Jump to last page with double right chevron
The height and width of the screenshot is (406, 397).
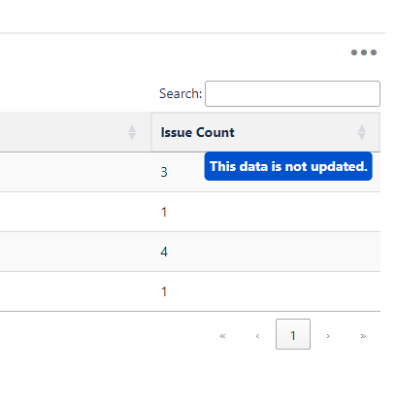363,336
